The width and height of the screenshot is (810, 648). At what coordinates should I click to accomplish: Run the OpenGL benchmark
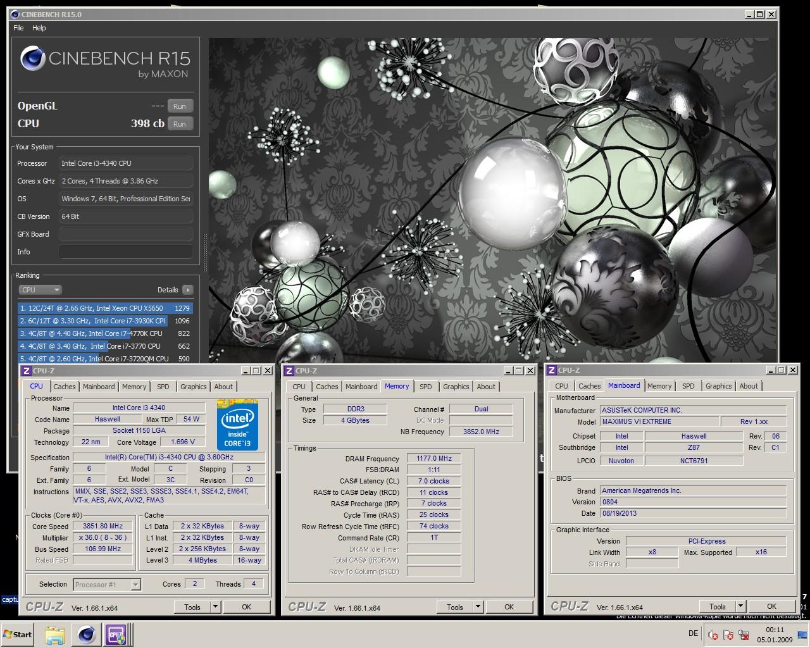click(180, 106)
